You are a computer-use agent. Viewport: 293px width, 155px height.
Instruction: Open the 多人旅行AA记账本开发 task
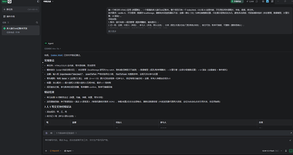pos(20,30)
